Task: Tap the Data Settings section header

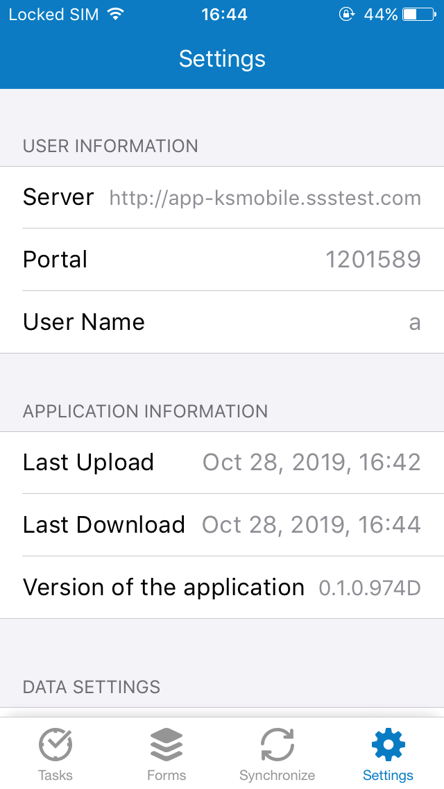Action: coord(92,687)
